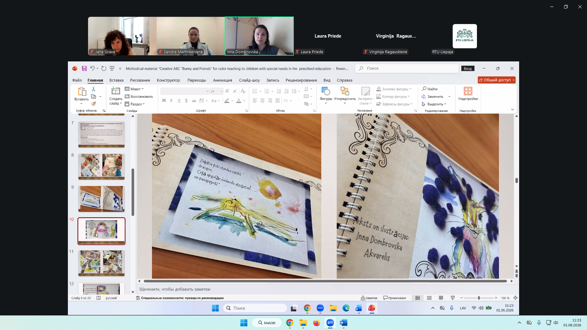Switch to the Слайд-шоу tab
587x330 pixels.
pos(249,80)
